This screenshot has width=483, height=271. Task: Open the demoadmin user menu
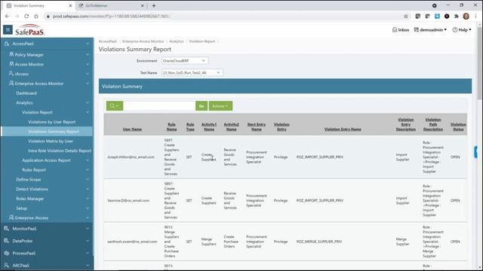[x=430, y=30]
